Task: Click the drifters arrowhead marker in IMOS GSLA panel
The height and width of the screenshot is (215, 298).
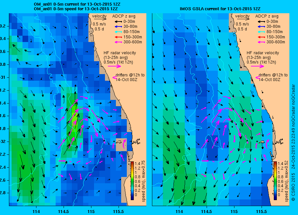Action: click(258, 77)
